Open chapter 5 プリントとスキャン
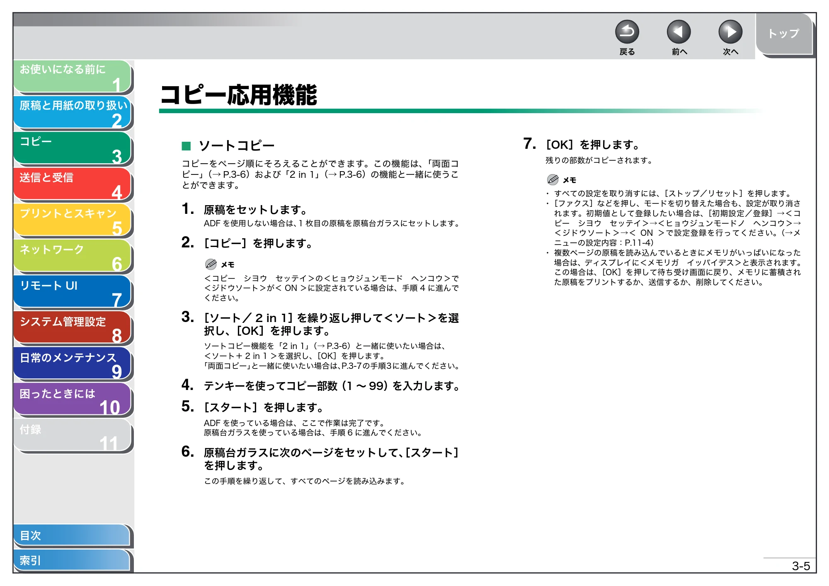The image size is (829, 586). pos(73,220)
